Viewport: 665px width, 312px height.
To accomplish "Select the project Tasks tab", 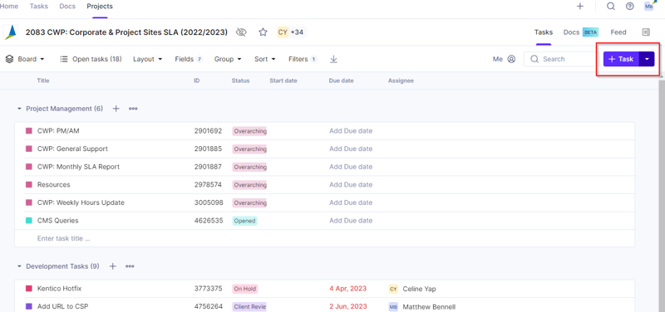I will [544, 32].
